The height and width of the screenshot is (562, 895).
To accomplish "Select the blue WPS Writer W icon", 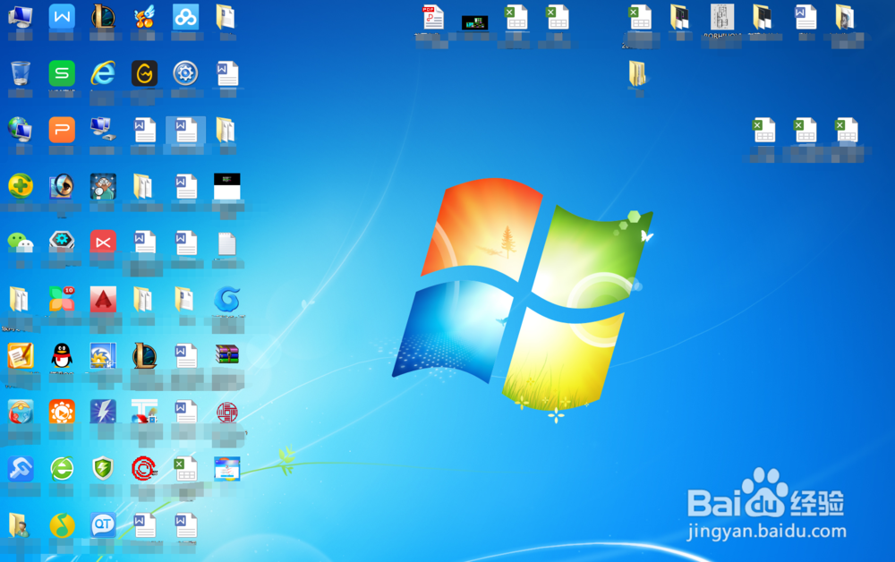I will click(x=62, y=17).
